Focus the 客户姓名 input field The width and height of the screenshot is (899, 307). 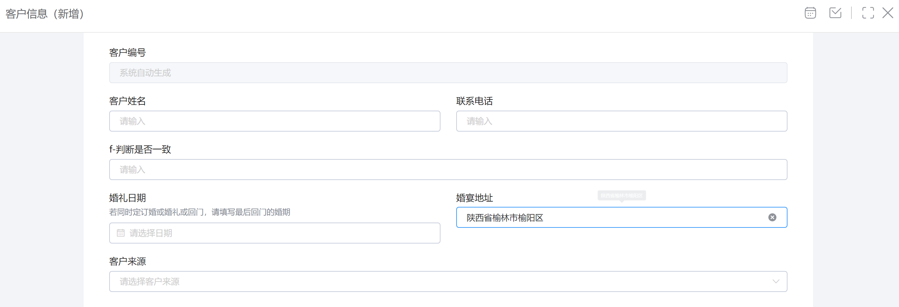tap(274, 121)
